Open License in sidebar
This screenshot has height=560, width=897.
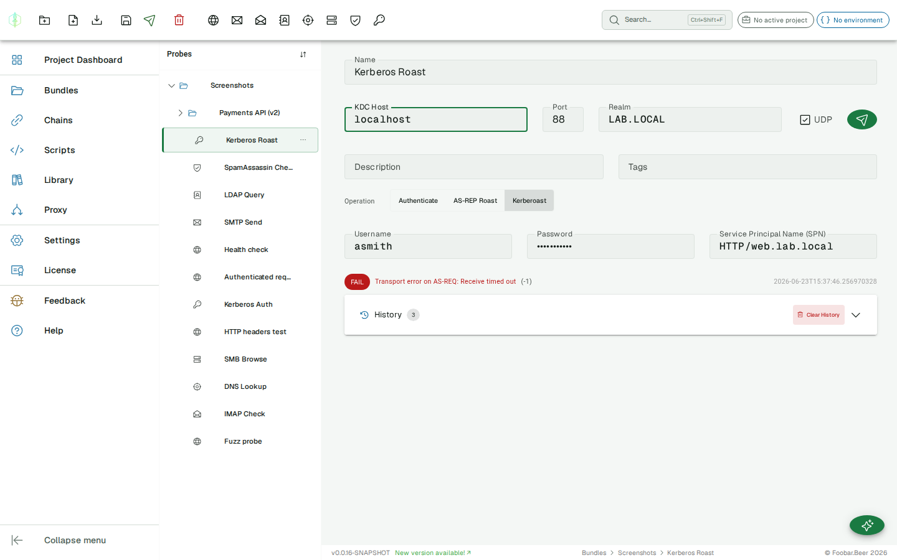[80, 270]
